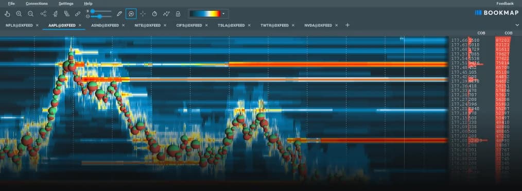Open the indicators line-chart icon
The image size is (522, 191).
(166, 13)
